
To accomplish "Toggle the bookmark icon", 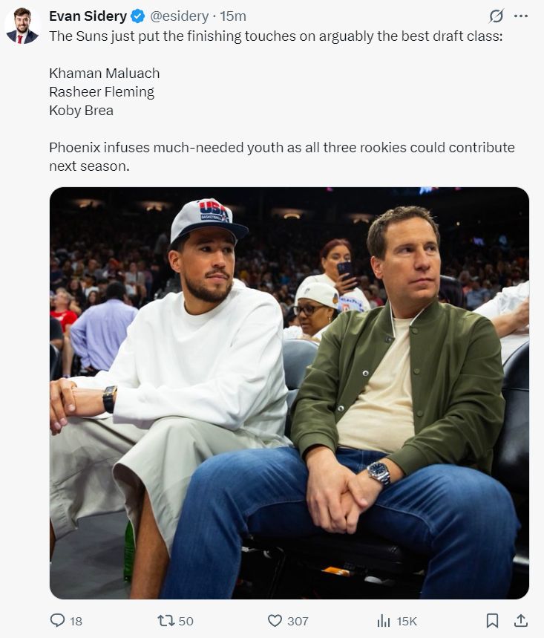I will (x=492, y=620).
